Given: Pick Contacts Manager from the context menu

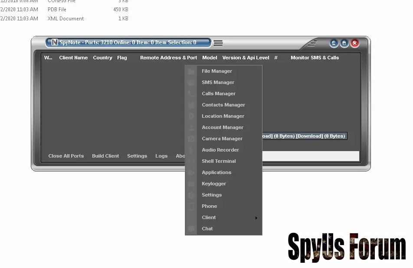Looking at the screenshot, I should (x=223, y=105).
